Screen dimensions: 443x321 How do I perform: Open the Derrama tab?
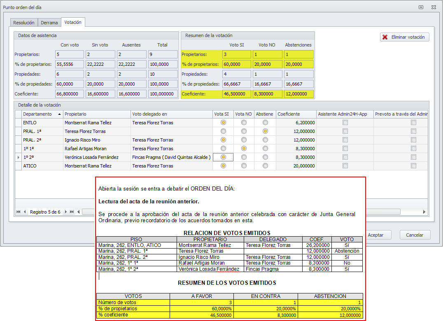[x=49, y=23]
